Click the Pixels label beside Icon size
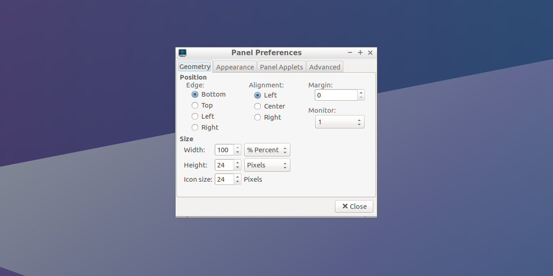 coord(253,179)
